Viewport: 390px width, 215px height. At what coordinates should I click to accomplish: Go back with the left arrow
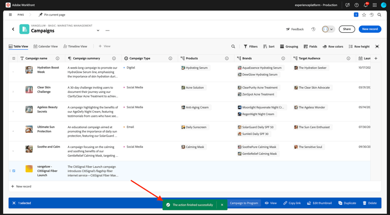[13, 29]
